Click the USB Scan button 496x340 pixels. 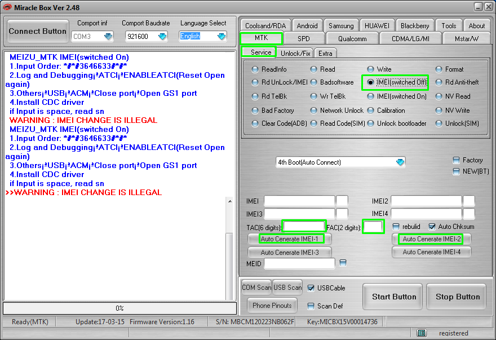[x=287, y=288]
